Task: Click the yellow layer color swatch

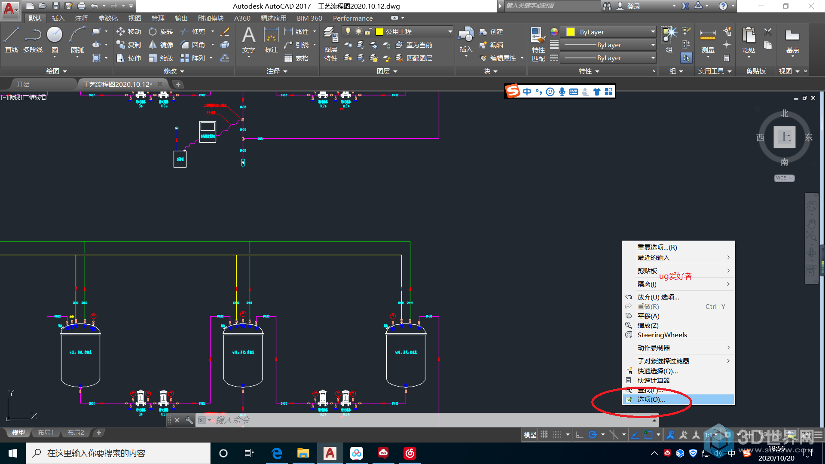Action: click(379, 32)
